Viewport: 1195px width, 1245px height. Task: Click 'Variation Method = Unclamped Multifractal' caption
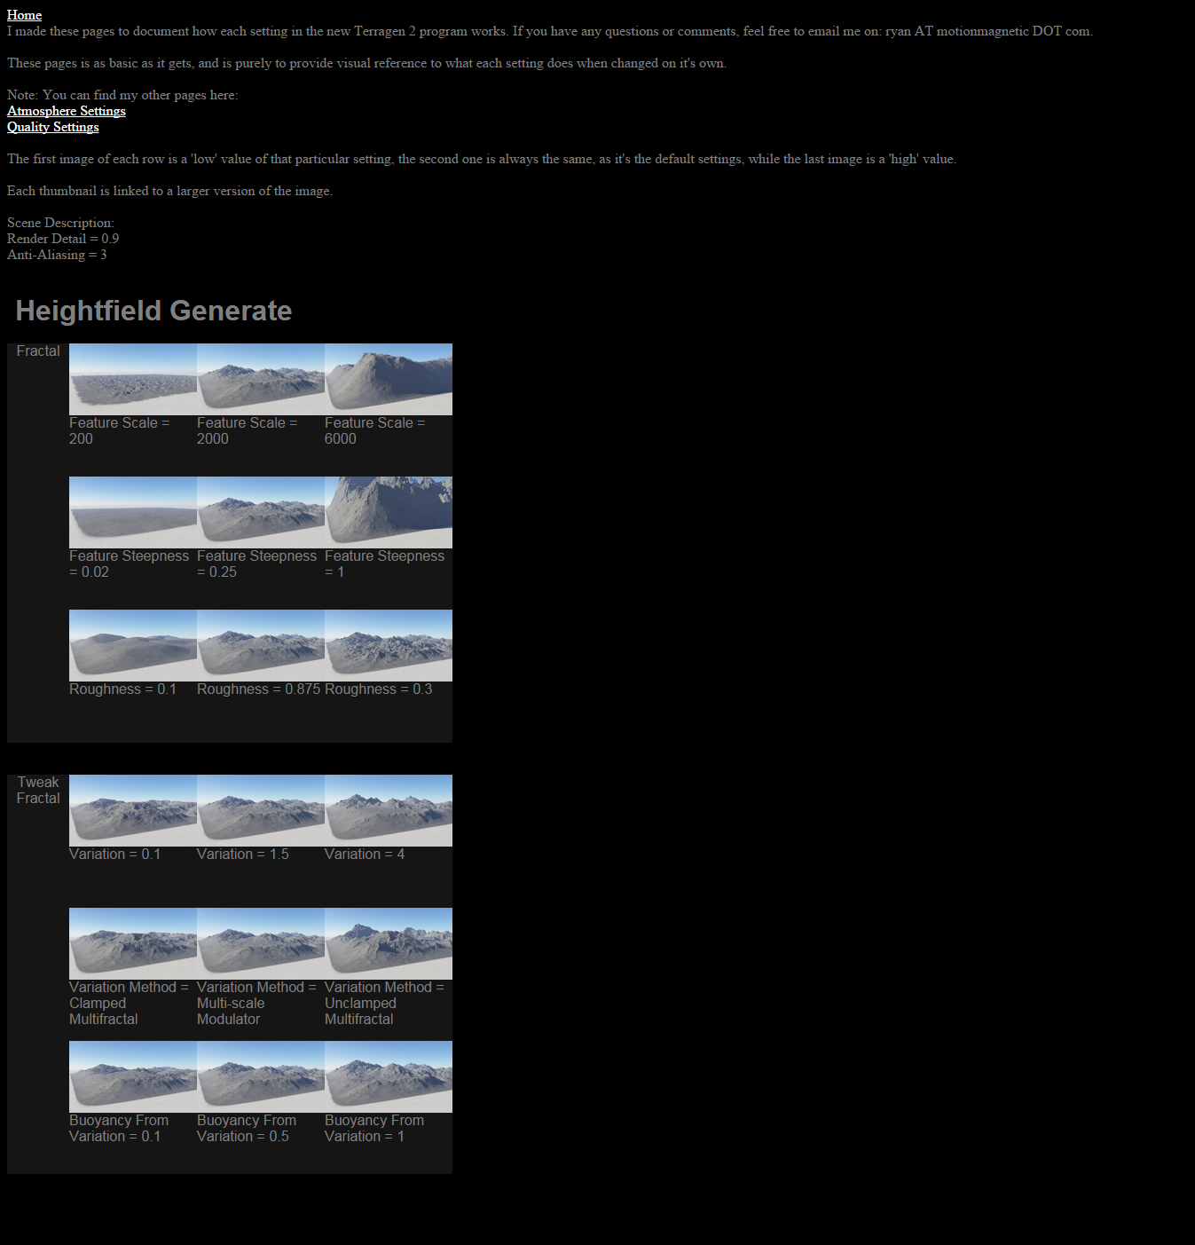click(384, 1004)
